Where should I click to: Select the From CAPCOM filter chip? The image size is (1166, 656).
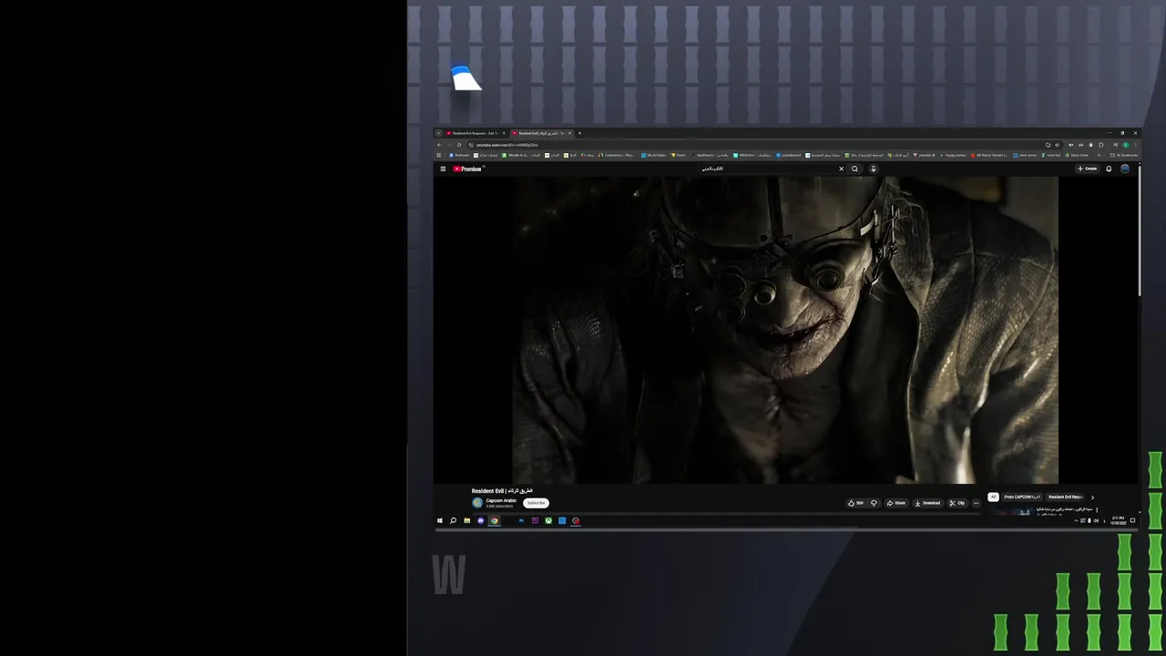1022,497
